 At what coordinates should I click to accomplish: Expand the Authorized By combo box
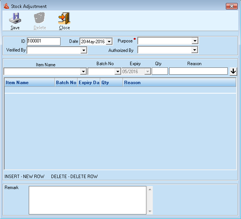(x=195, y=50)
